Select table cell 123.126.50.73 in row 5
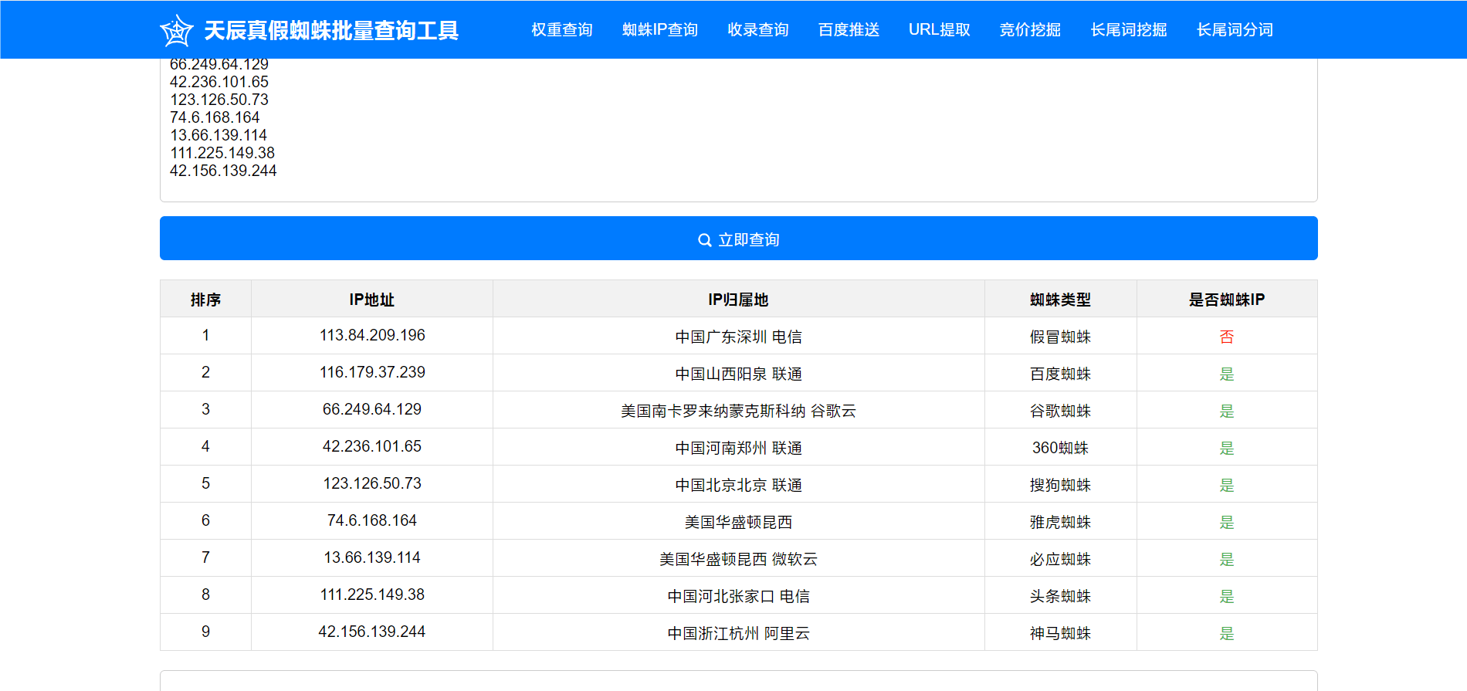 pos(372,484)
